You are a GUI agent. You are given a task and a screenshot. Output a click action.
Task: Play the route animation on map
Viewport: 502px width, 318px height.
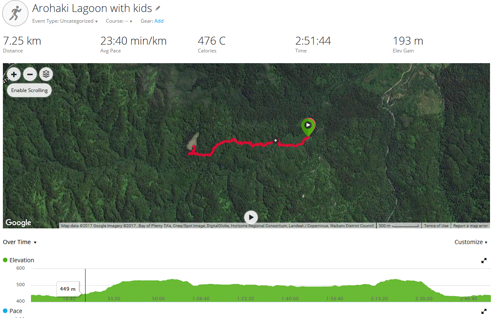[x=251, y=217]
